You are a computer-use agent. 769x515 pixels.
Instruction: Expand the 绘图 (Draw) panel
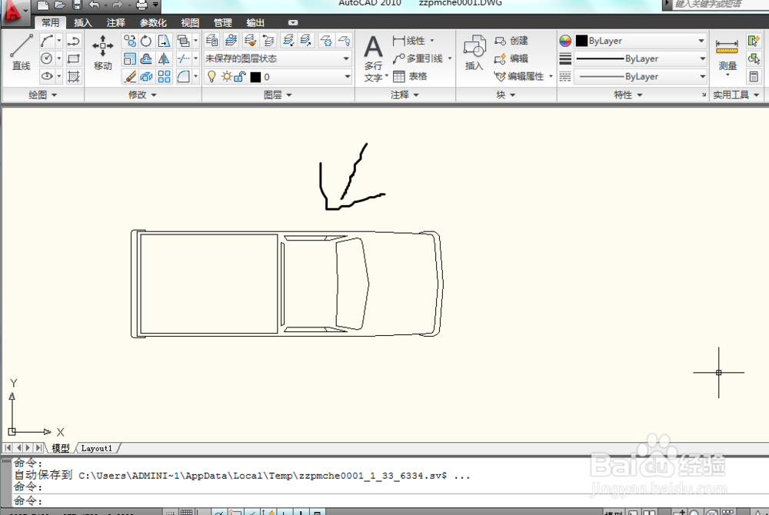point(42,95)
